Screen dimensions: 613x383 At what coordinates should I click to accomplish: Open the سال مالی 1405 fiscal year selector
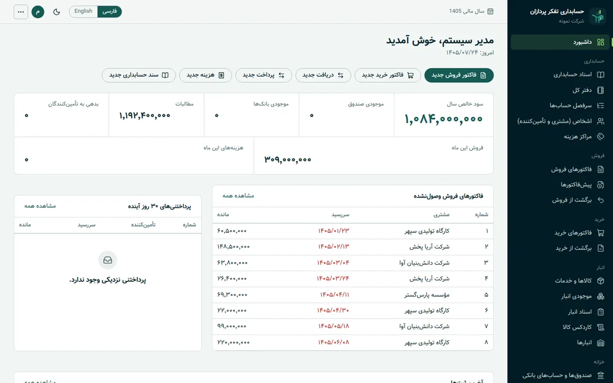click(x=471, y=11)
